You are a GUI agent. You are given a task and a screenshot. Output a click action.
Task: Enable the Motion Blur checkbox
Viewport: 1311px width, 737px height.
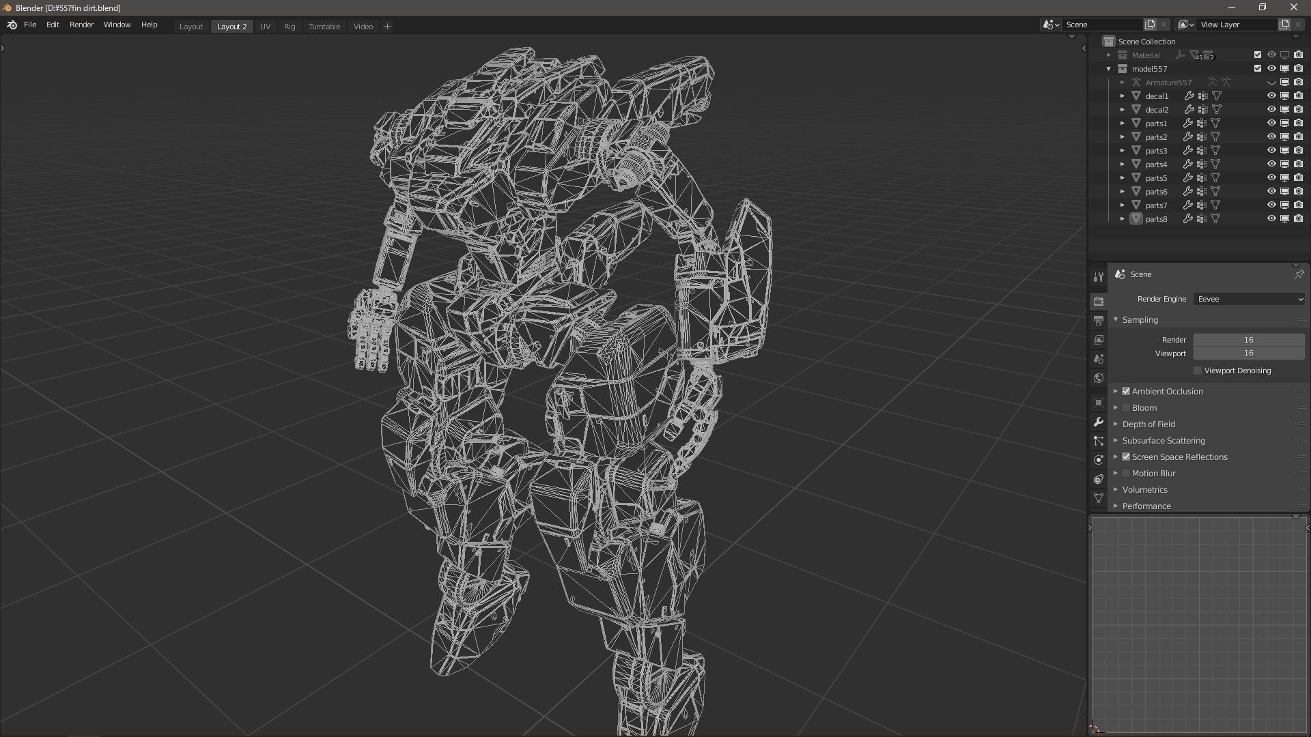(1126, 473)
